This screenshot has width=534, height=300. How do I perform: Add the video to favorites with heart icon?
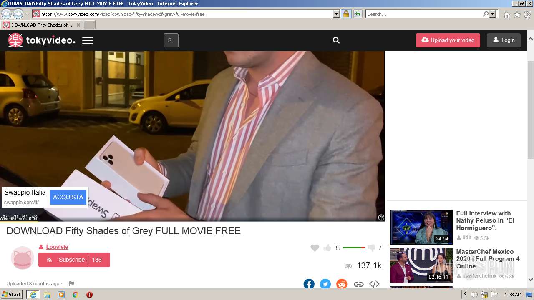(x=315, y=248)
